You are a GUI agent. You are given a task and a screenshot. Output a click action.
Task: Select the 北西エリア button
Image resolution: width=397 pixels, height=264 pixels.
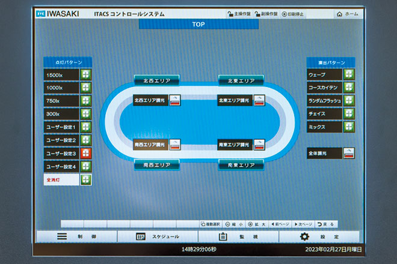(x=156, y=80)
